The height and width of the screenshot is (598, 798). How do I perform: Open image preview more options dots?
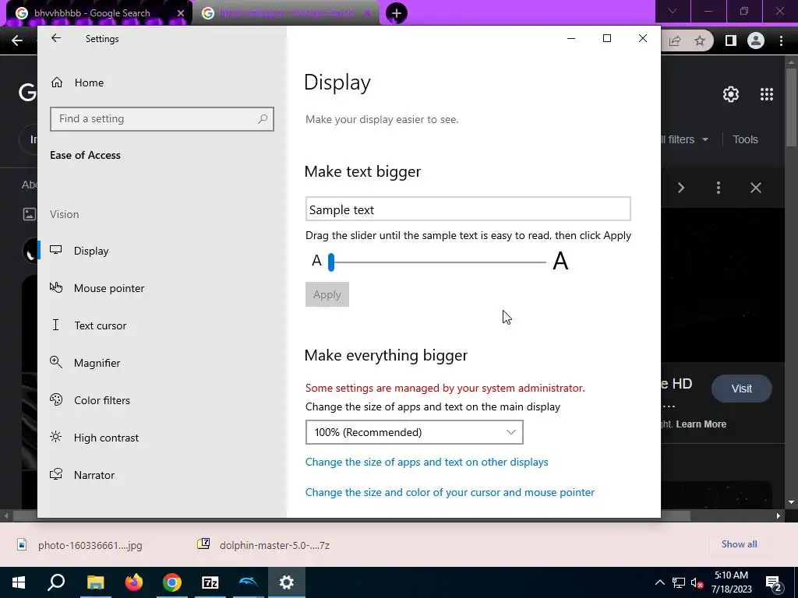(x=718, y=188)
